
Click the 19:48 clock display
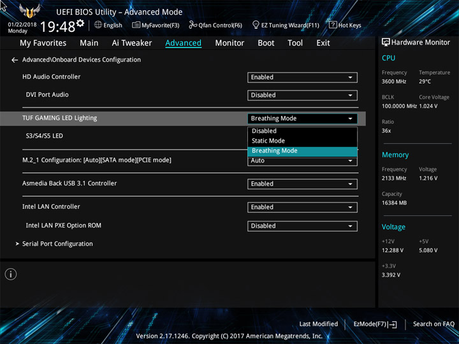pyautogui.click(x=57, y=27)
